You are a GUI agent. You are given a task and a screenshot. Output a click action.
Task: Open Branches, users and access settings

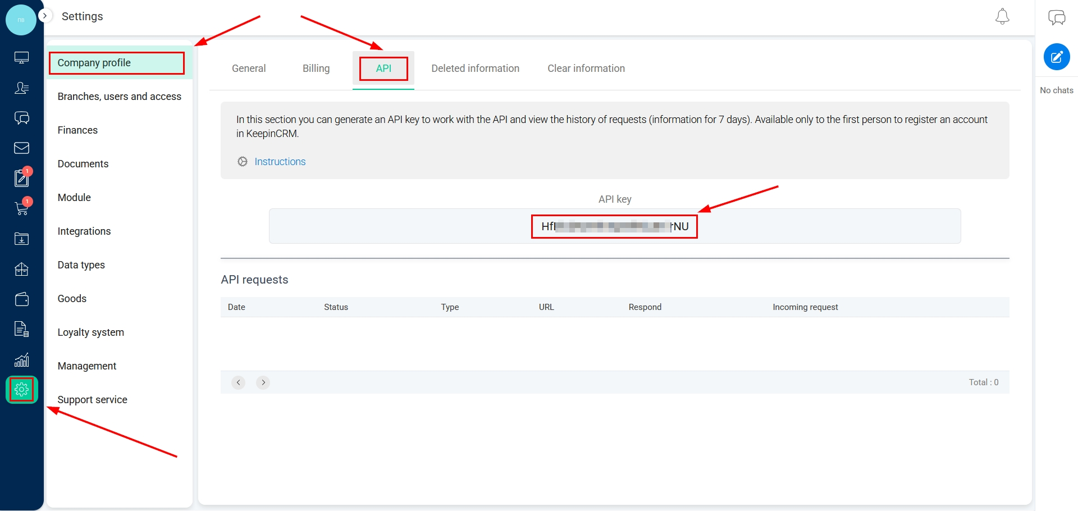click(x=119, y=97)
